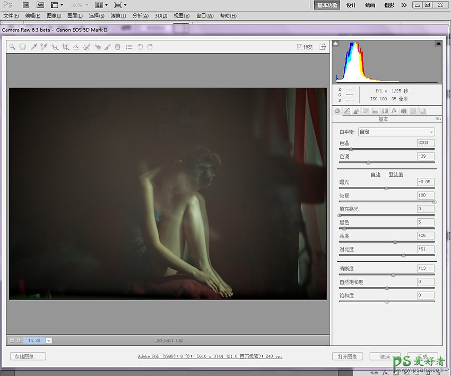The image size is (451, 376).
Task: Select the Zoom tool in Camera Raw toolbar
Action: click(12, 47)
